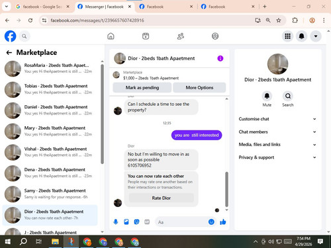Expand Chat members section
The image size is (331, 248).
coord(277,132)
